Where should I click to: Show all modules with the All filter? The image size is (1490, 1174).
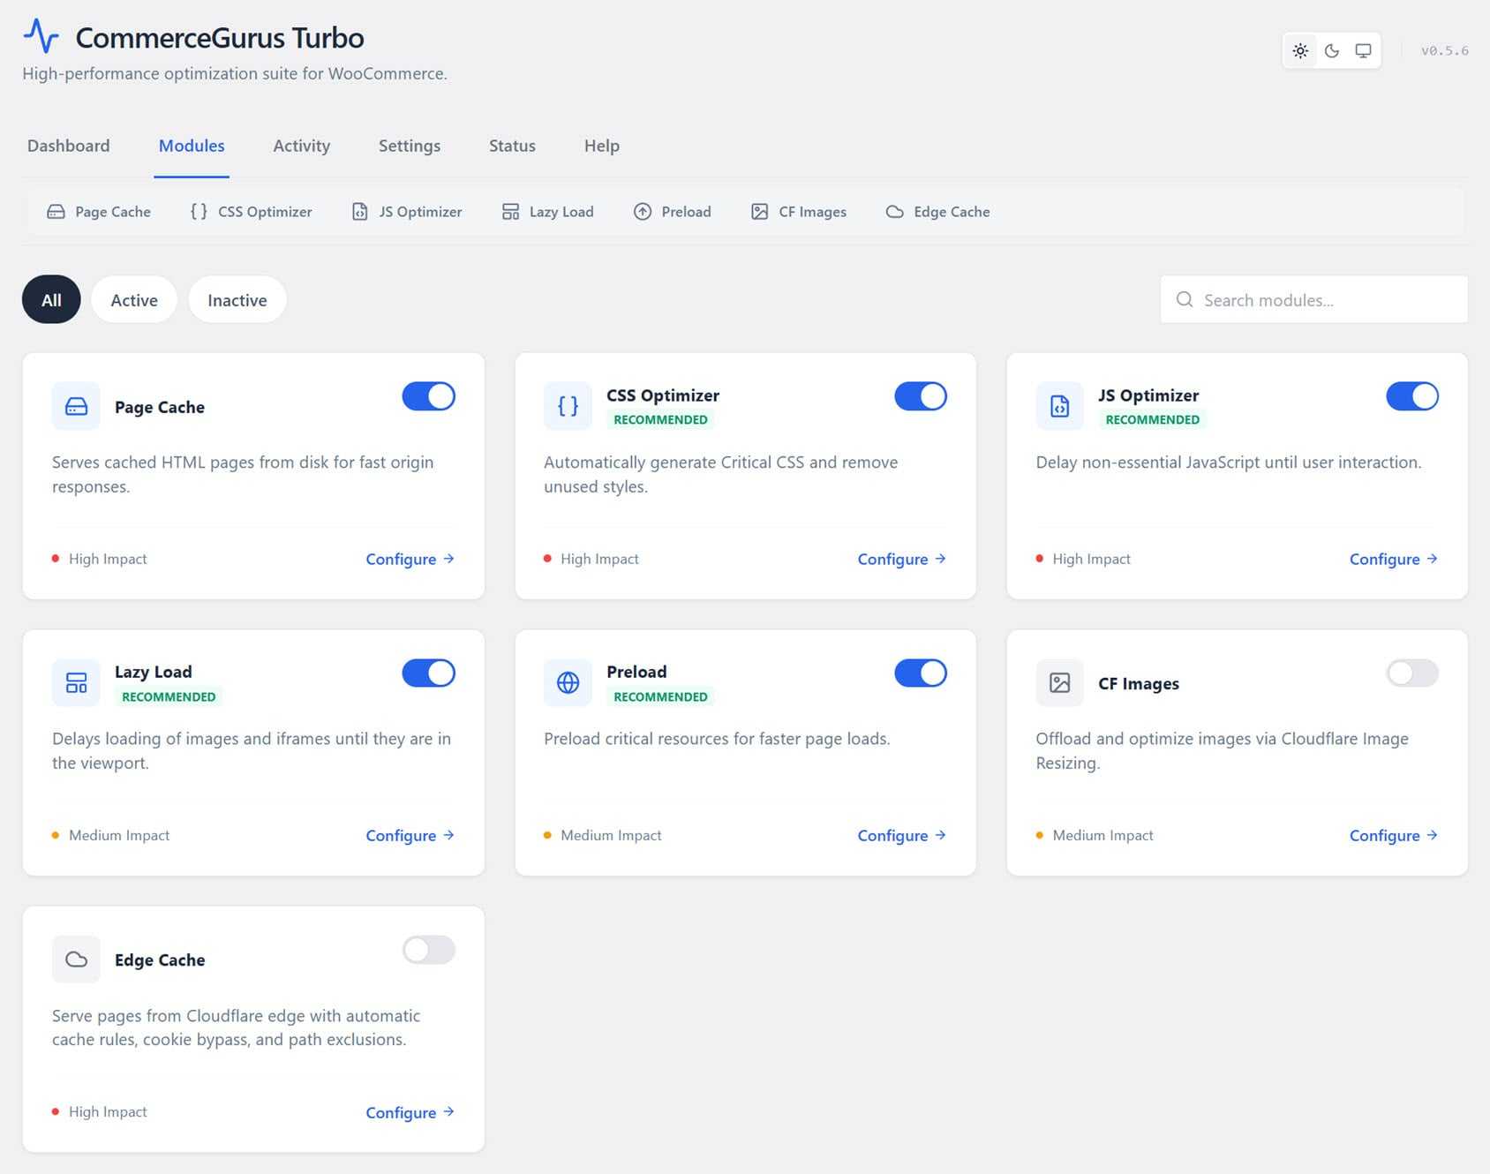[x=51, y=300]
